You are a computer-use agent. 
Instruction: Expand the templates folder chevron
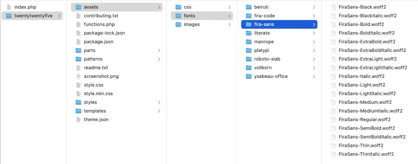159,111
